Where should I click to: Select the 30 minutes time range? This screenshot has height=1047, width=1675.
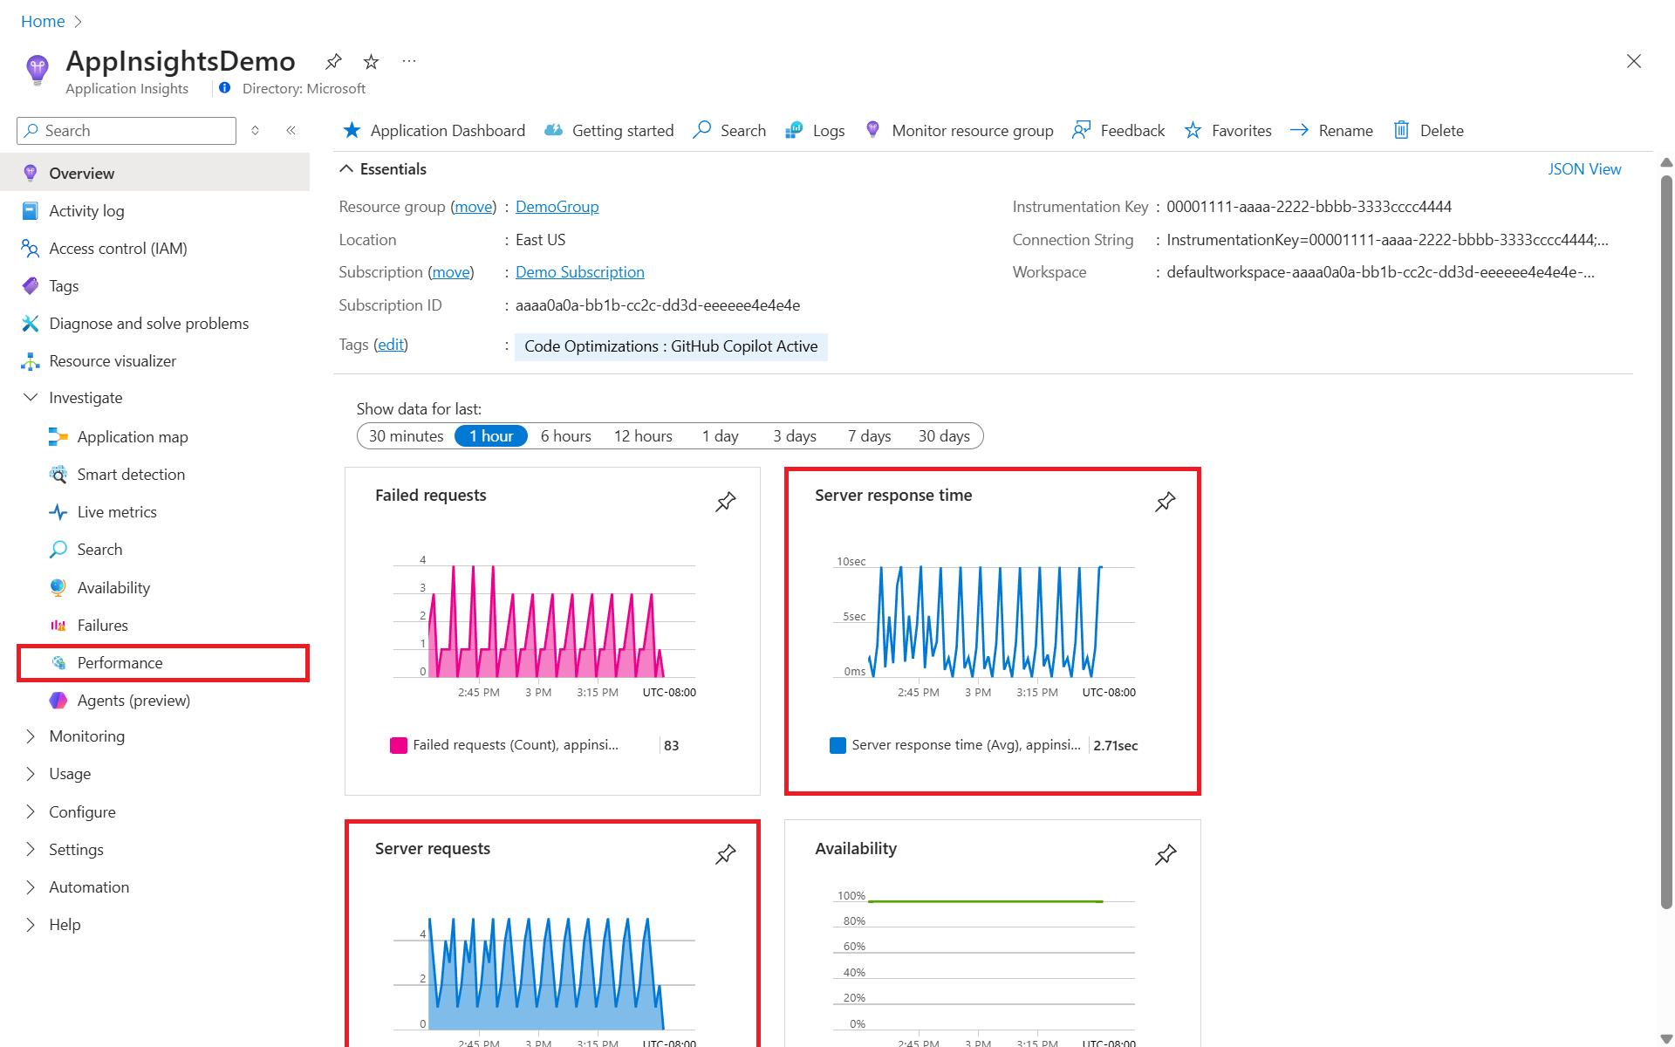[x=406, y=436]
